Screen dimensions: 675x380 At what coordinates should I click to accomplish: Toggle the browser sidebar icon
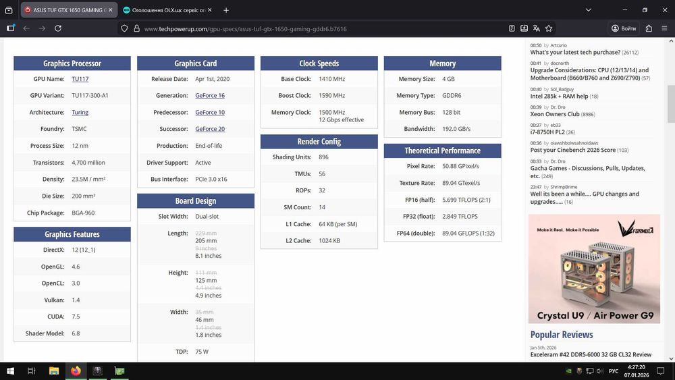point(11,28)
